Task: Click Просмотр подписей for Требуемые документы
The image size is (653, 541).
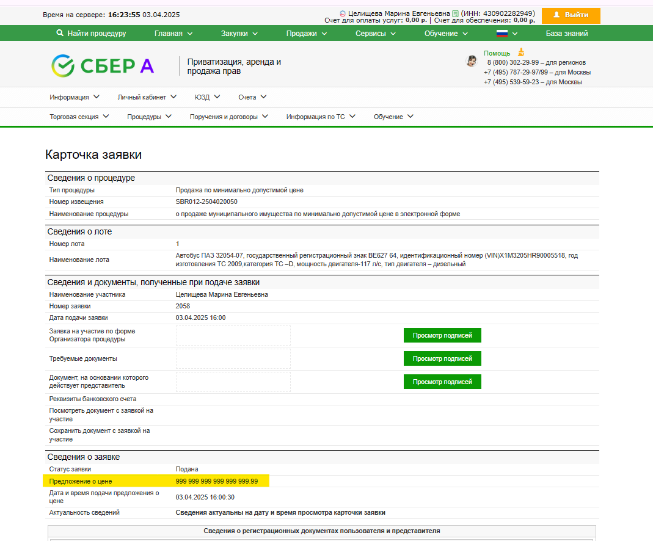Action: click(x=442, y=358)
